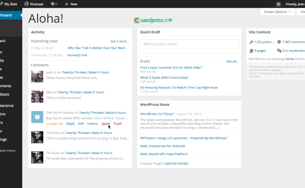Open WordPress 3.6 "Oscar" news link
The image size is (305, 188).
point(157,114)
